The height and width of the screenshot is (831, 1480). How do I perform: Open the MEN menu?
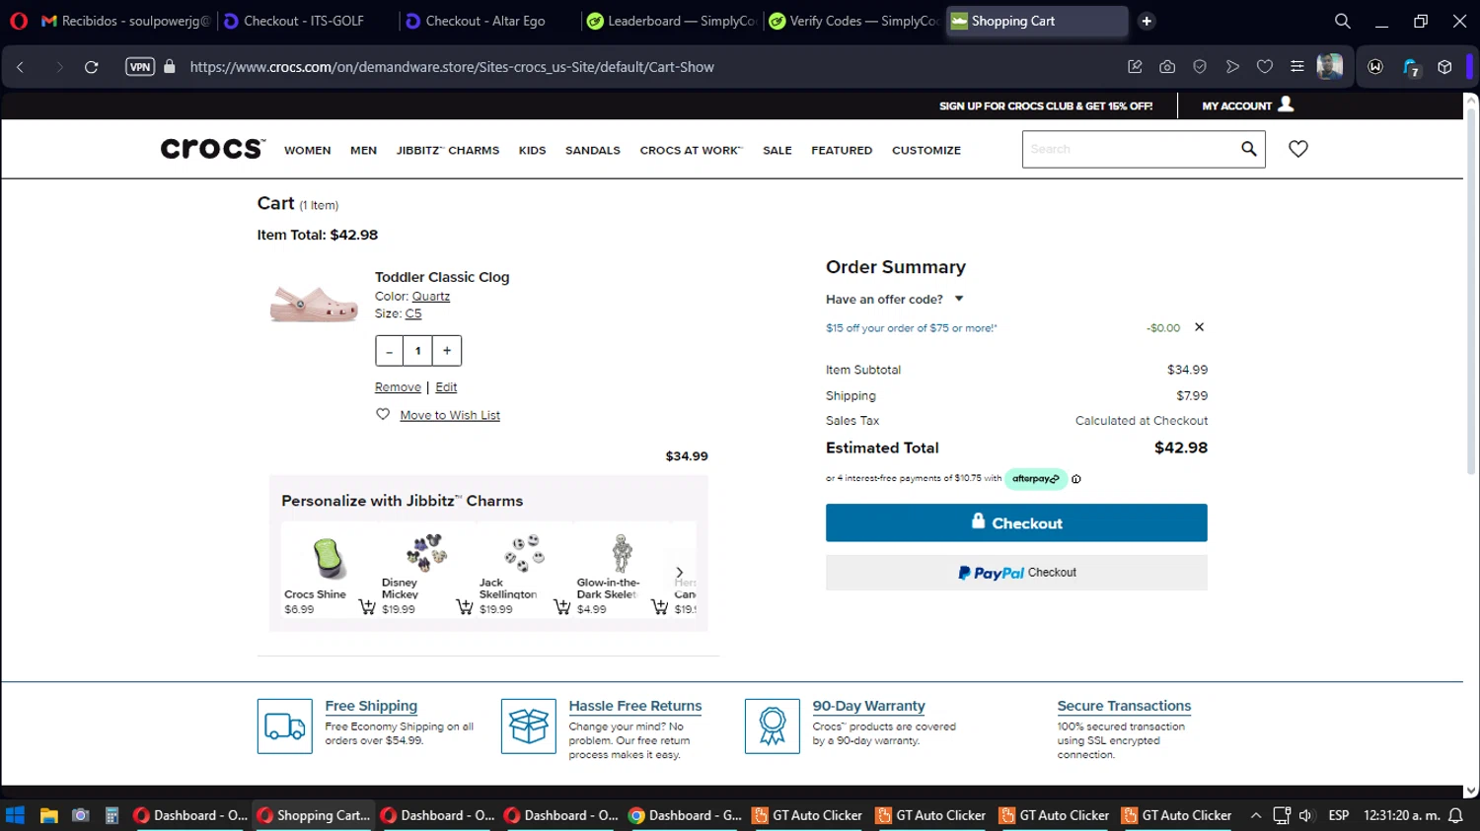(x=363, y=151)
